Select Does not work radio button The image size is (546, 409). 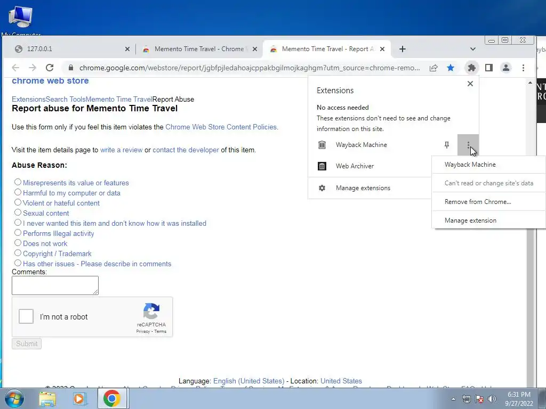tap(18, 242)
